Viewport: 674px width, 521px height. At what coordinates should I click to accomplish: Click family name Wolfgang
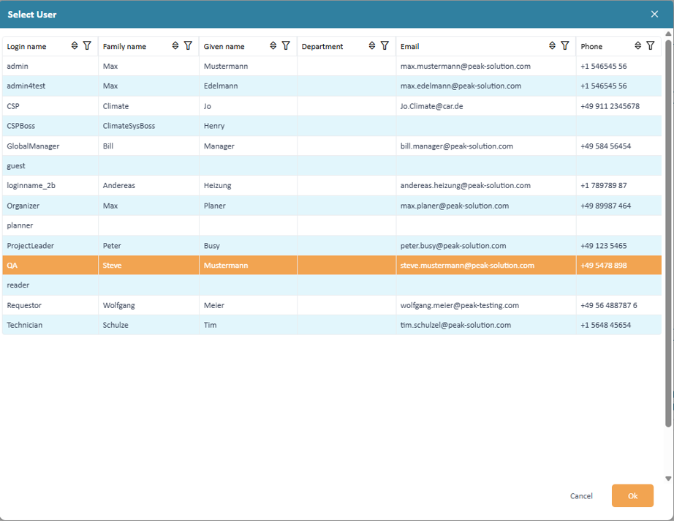click(x=118, y=305)
